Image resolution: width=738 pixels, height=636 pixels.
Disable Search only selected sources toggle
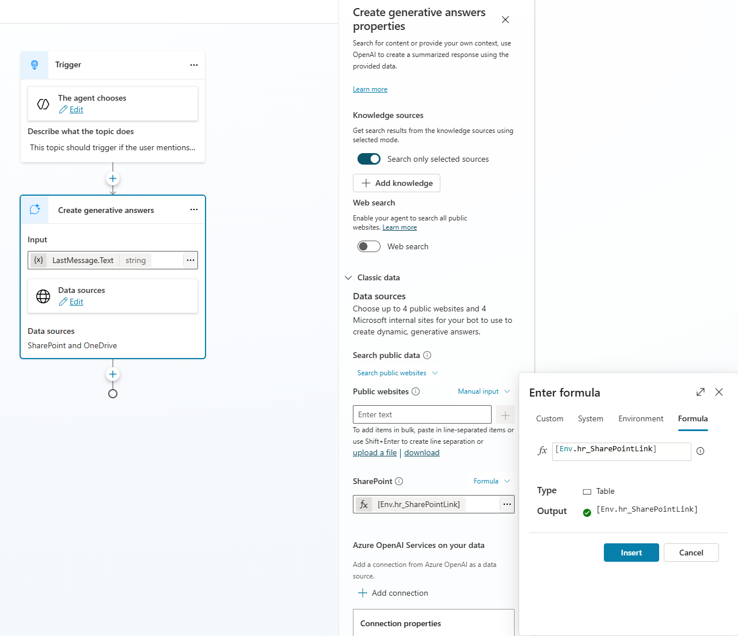(369, 159)
